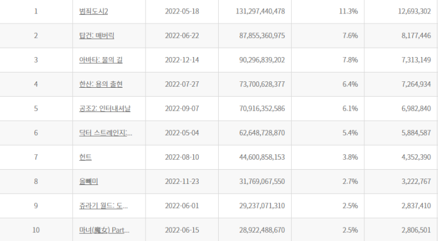Select the rank 1 cell
Image resolution: width=438 pixels, height=241 pixels.
tap(36, 11)
